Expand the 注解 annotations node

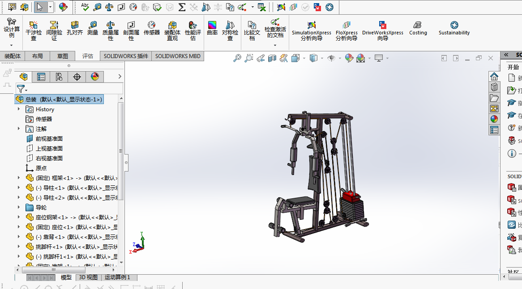pos(19,129)
